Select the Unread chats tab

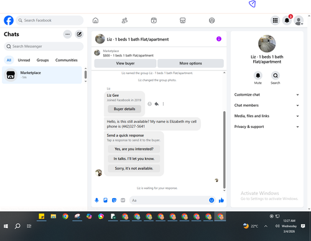(x=24, y=60)
